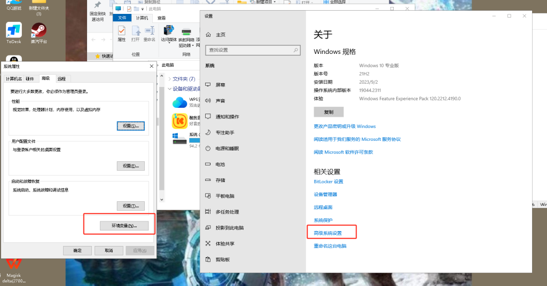This screenshot has height=286, width=547.
Task: Open 设备管理器 link
Action: [x=325, y=194]
